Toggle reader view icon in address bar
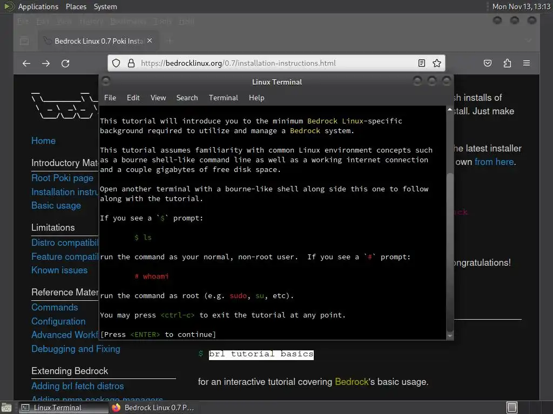 click(x=421, y=63)
